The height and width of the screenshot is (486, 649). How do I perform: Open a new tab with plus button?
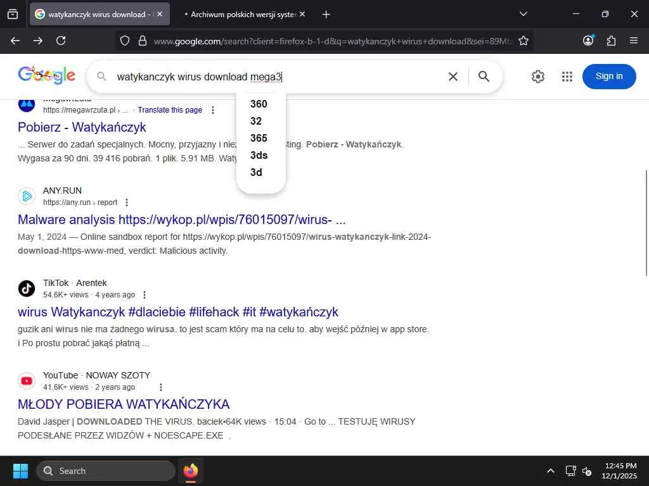(x=326, y=14)
